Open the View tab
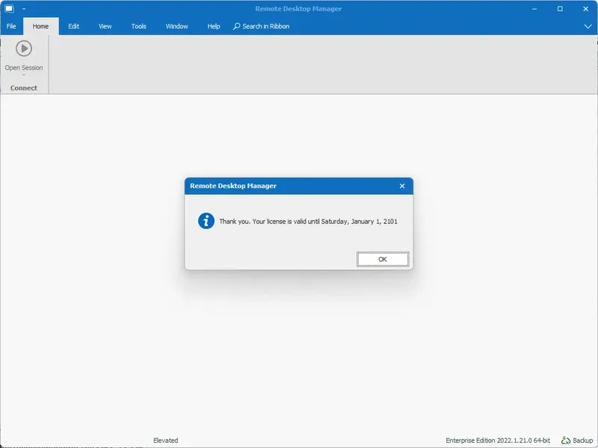Screen dimensions: 598x448 coord(105,26)
